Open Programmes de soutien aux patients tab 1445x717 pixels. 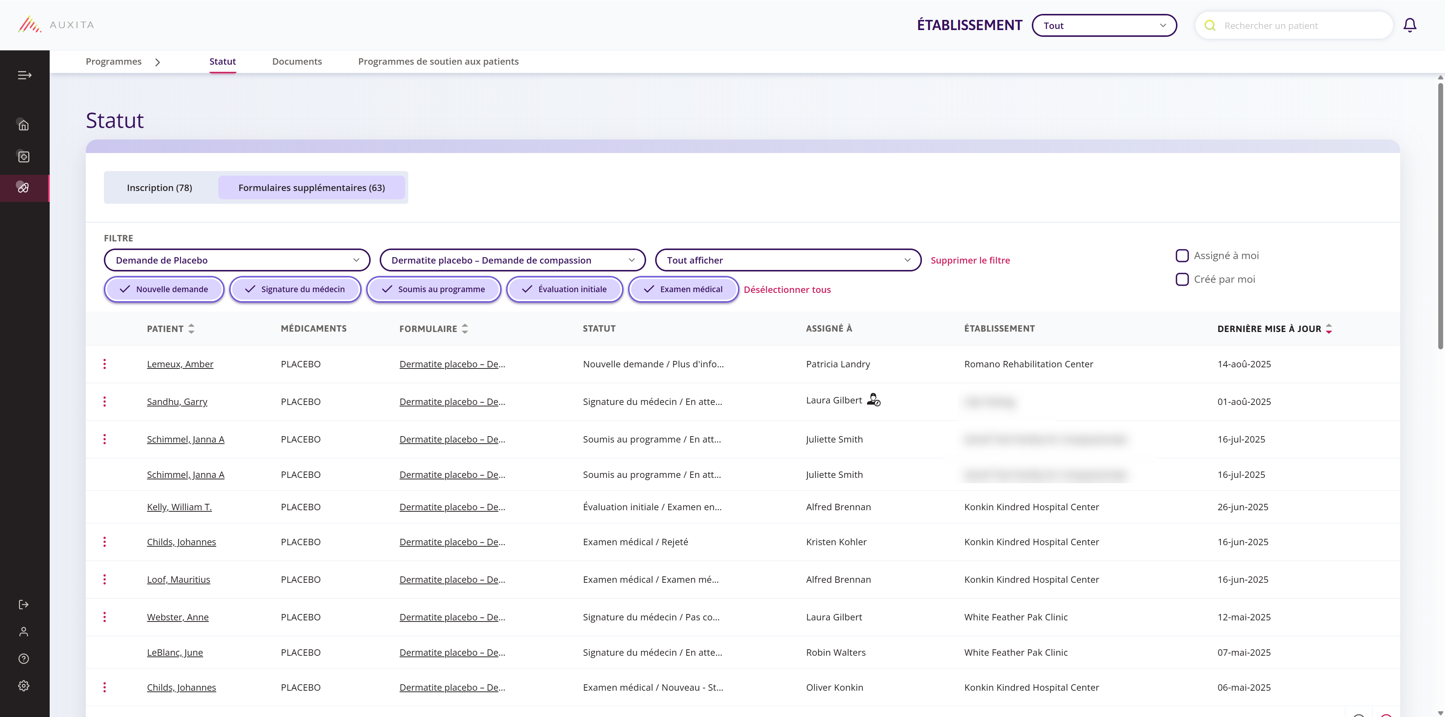pos(438,62)
